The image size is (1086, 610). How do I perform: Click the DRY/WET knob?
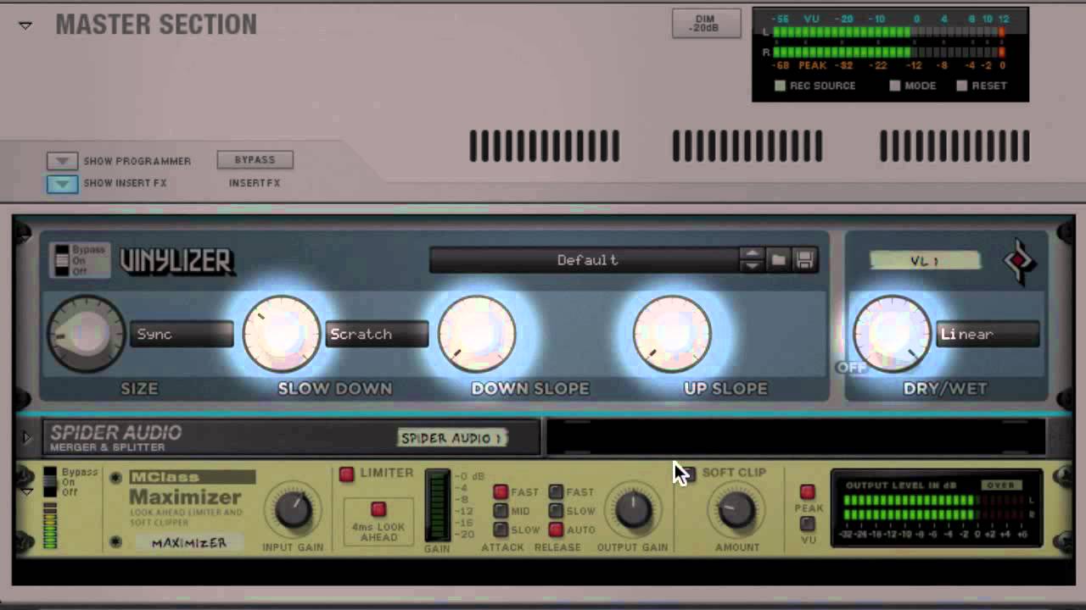coord(891,334)
